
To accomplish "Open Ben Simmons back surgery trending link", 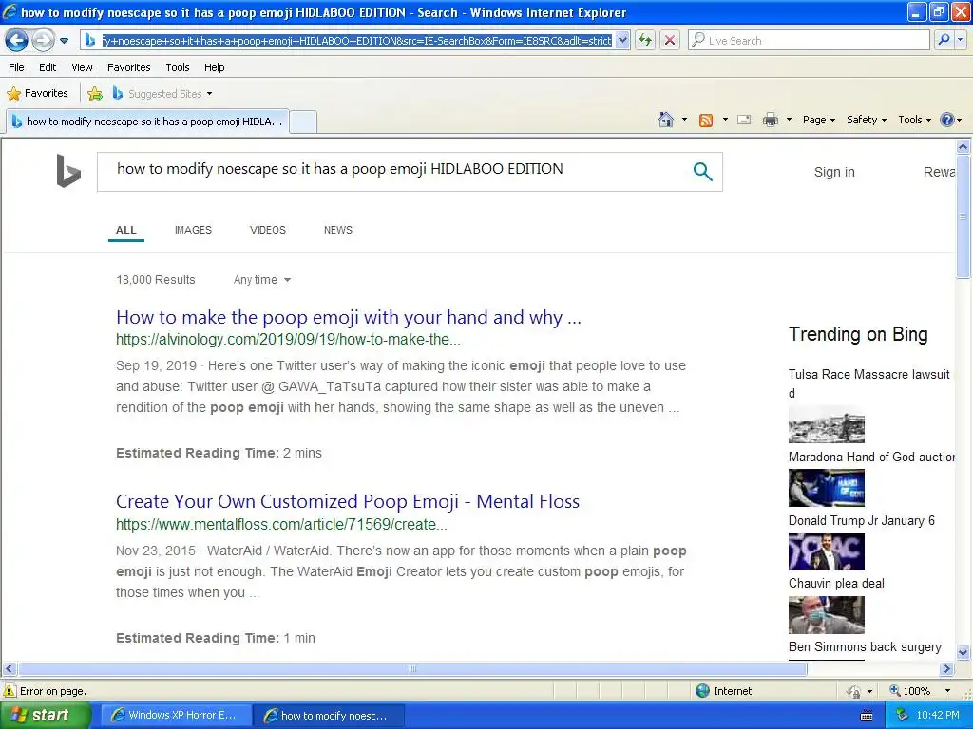I will (x=865, y=647).
